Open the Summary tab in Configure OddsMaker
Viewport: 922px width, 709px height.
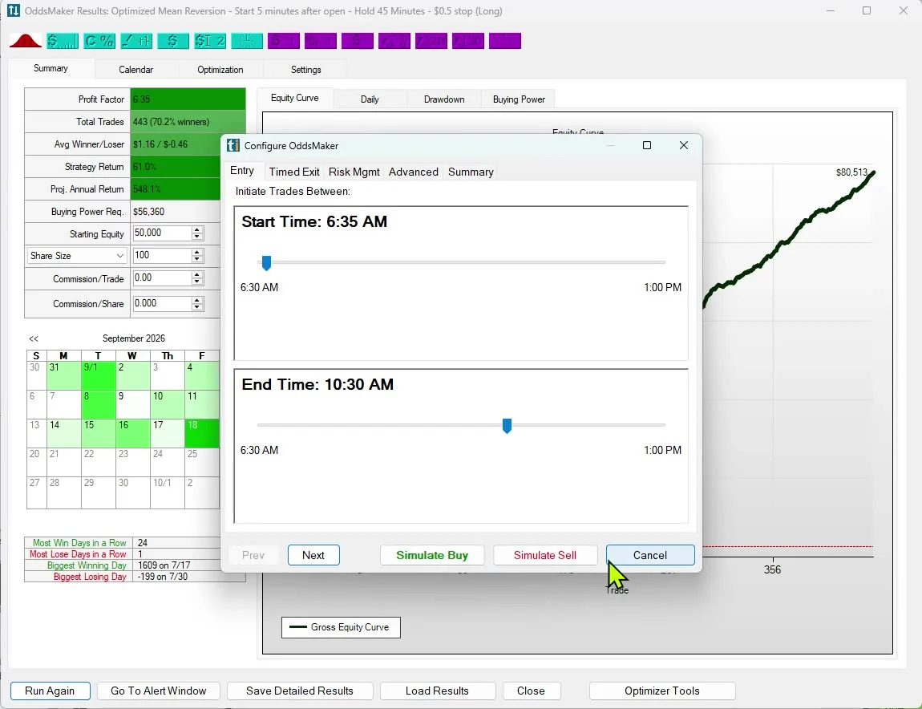tap(471, 172)
